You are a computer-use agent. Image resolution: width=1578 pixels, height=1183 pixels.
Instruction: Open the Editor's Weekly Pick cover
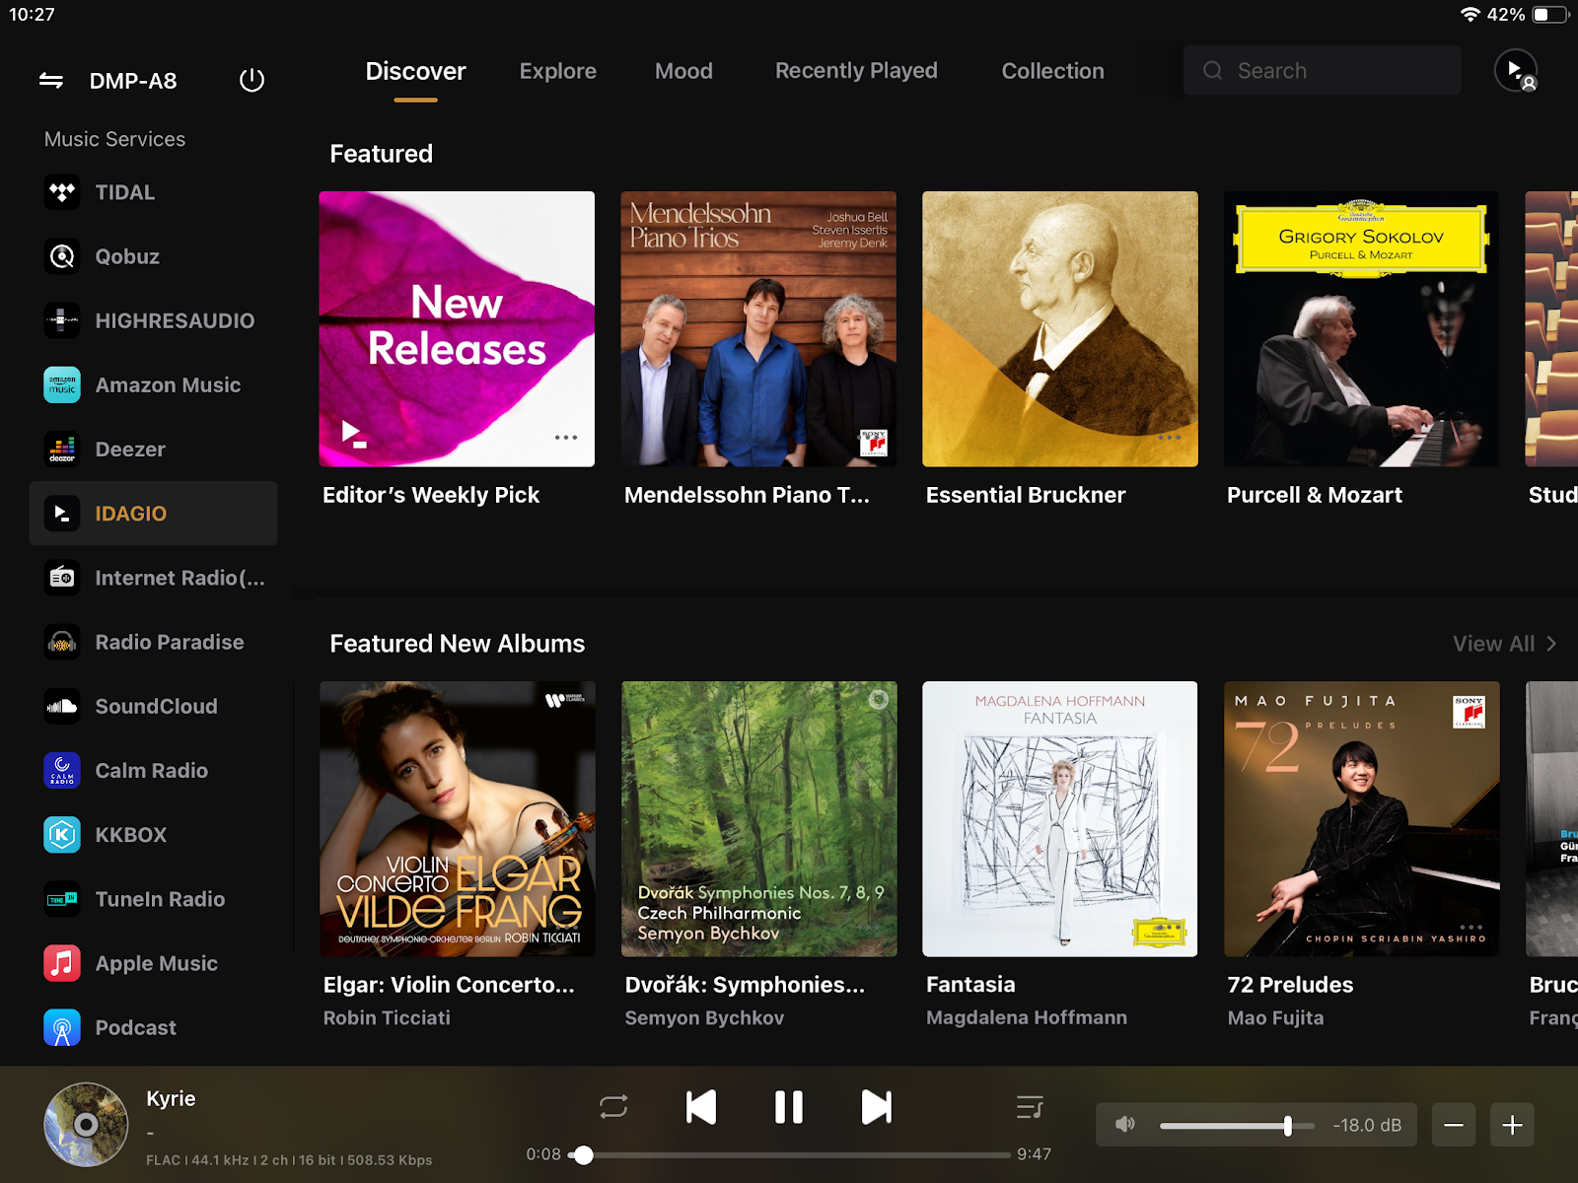tap(457, 329)
